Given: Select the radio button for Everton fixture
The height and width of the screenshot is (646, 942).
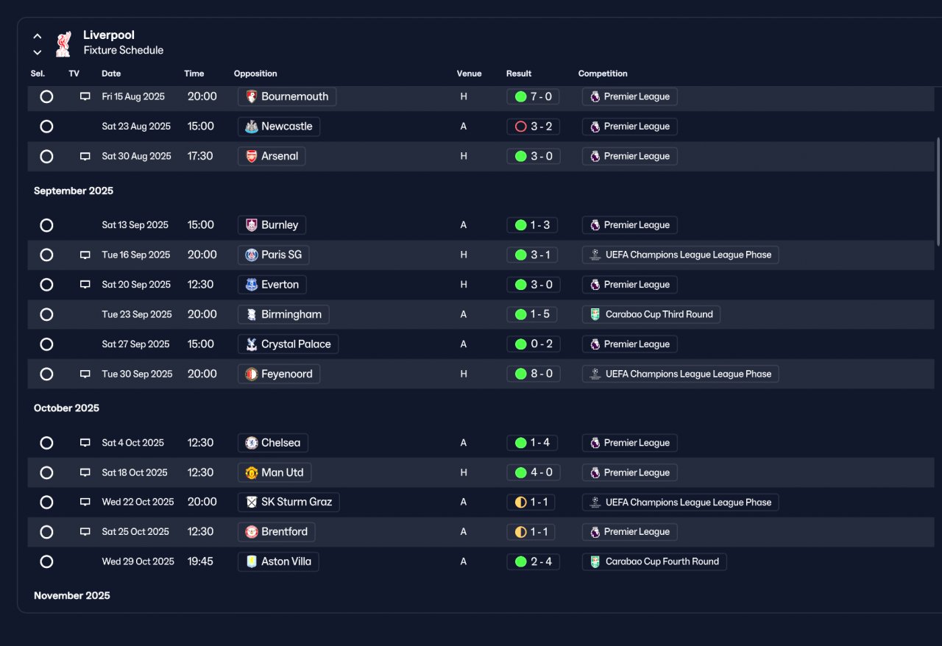Looking at the screenshot, I should (x=46, y=285).
